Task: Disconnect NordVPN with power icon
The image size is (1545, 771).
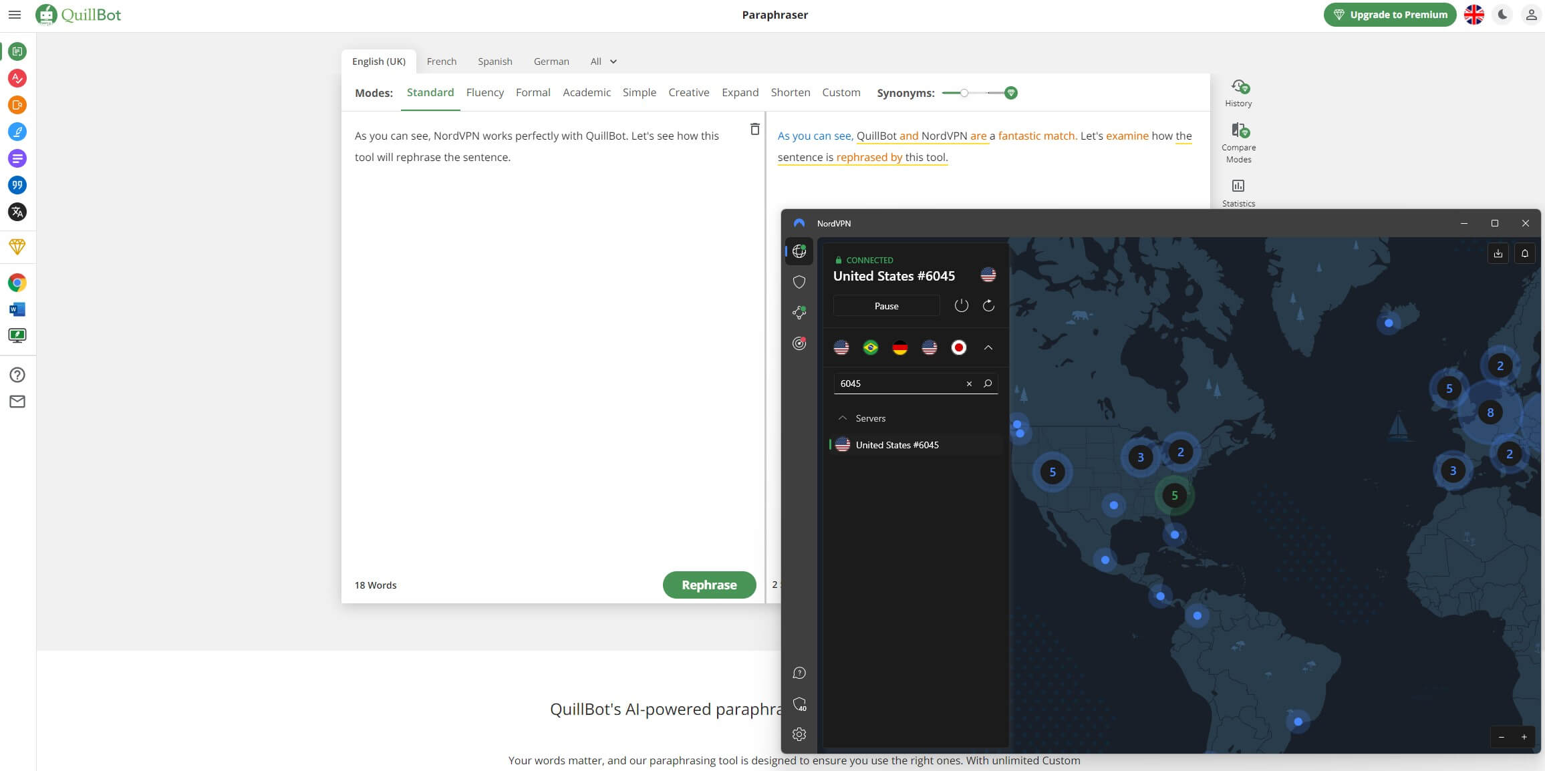Action: tap(961, 305)
